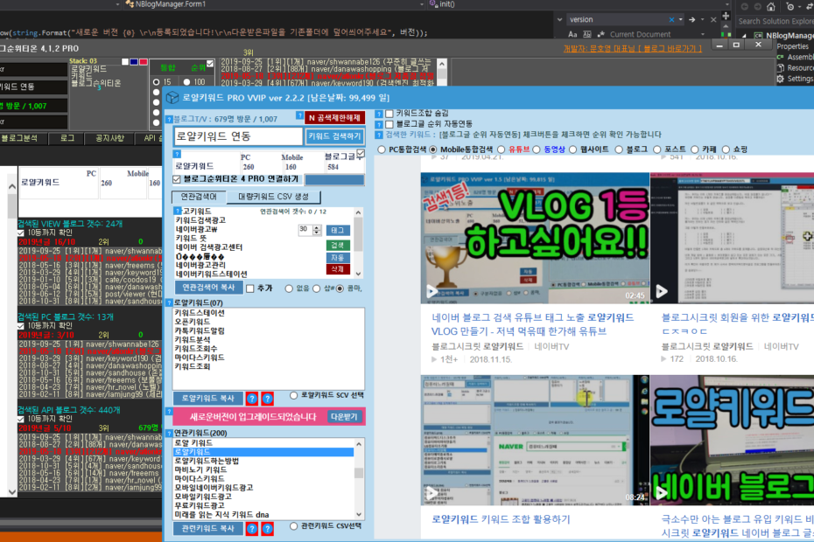Click blue color swatch beside Stack: 03
The width and height of the screenshot is (814, 542).
(x=134, y=62)
